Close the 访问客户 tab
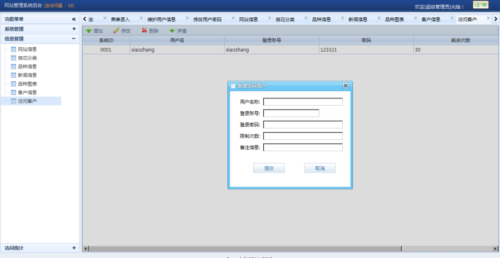This screenshot has width=500, height=258. pyautogui.click(x=488, y=18)
